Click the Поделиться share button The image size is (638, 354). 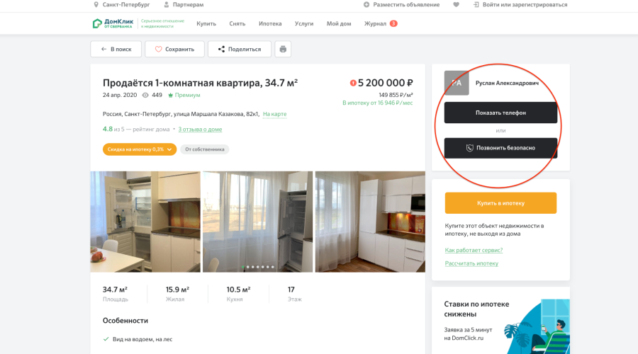pos(240,49)
